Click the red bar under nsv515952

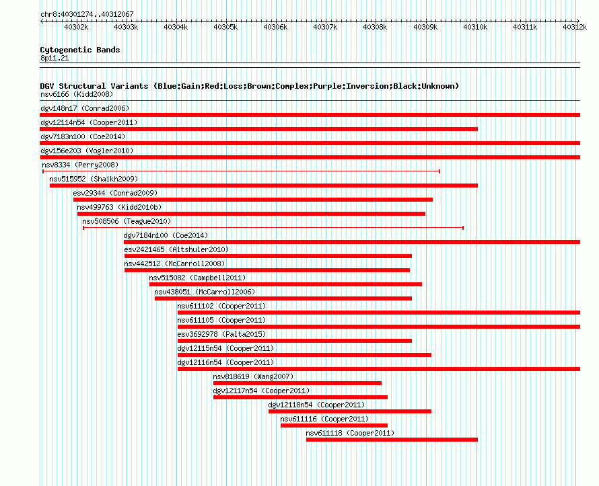[264, 186]
